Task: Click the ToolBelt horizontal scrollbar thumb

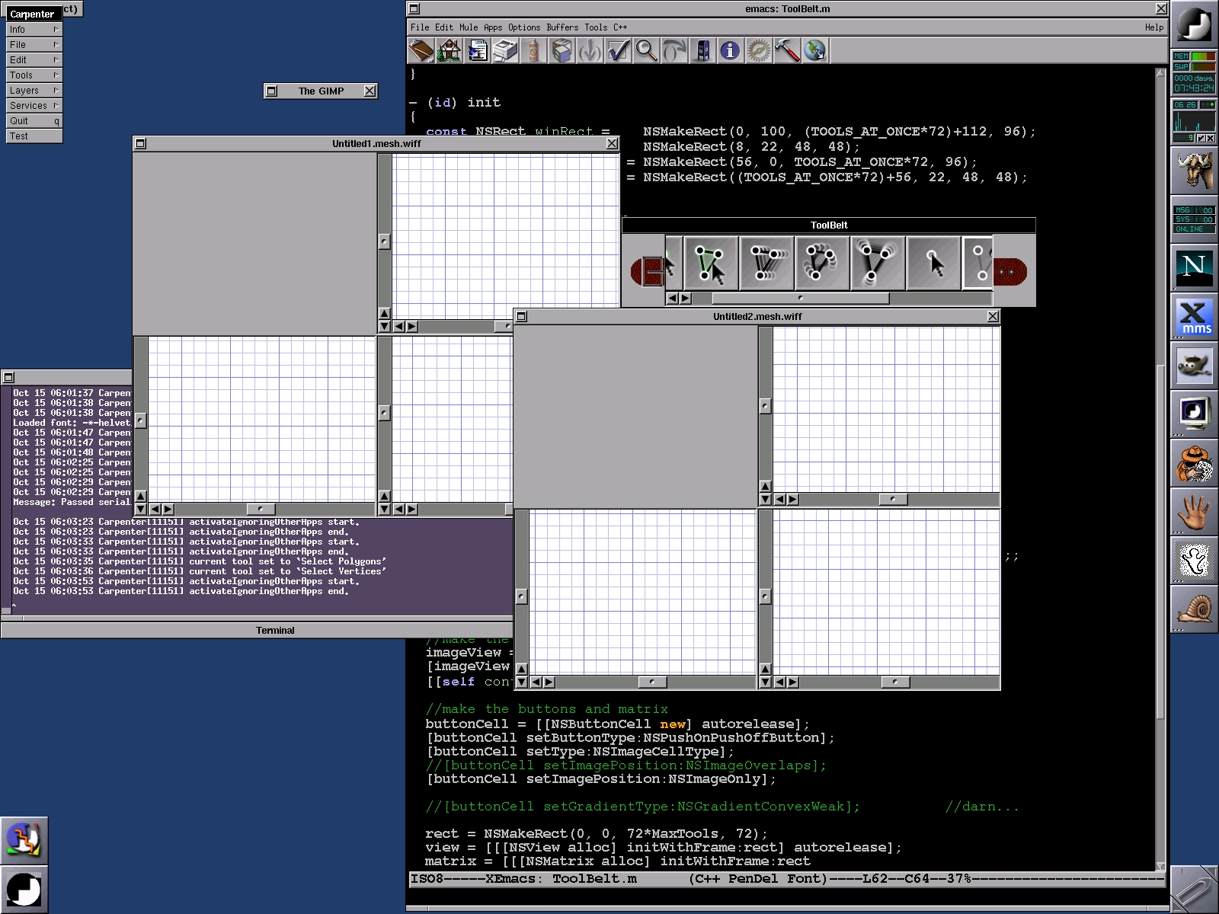Action: 800,299
